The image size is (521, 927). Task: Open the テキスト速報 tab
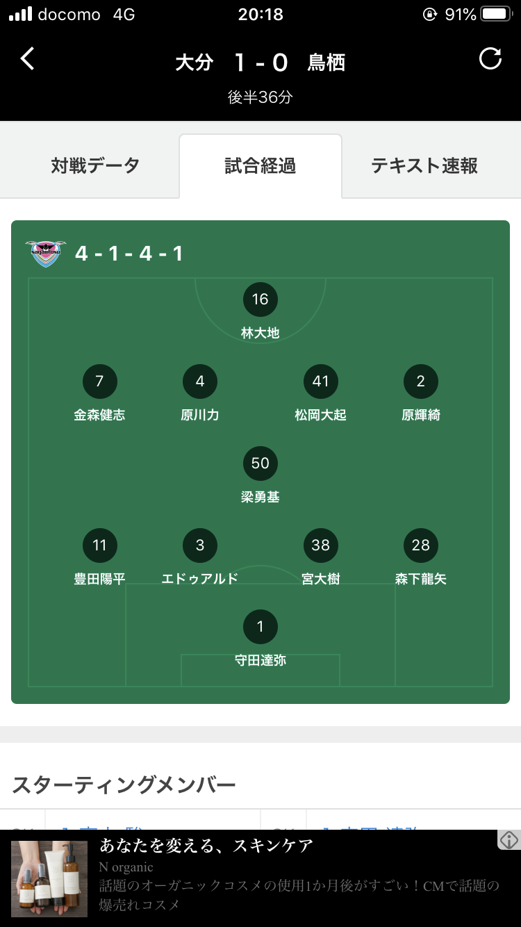pyautogui.click(x=424, y=166)
